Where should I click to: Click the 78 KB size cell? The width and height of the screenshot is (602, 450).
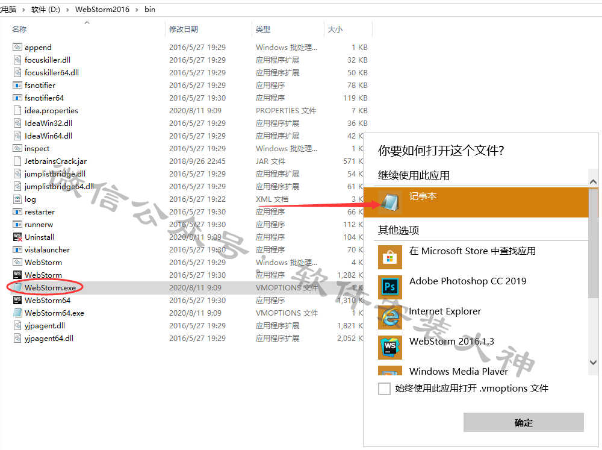[x=358, y=86]
